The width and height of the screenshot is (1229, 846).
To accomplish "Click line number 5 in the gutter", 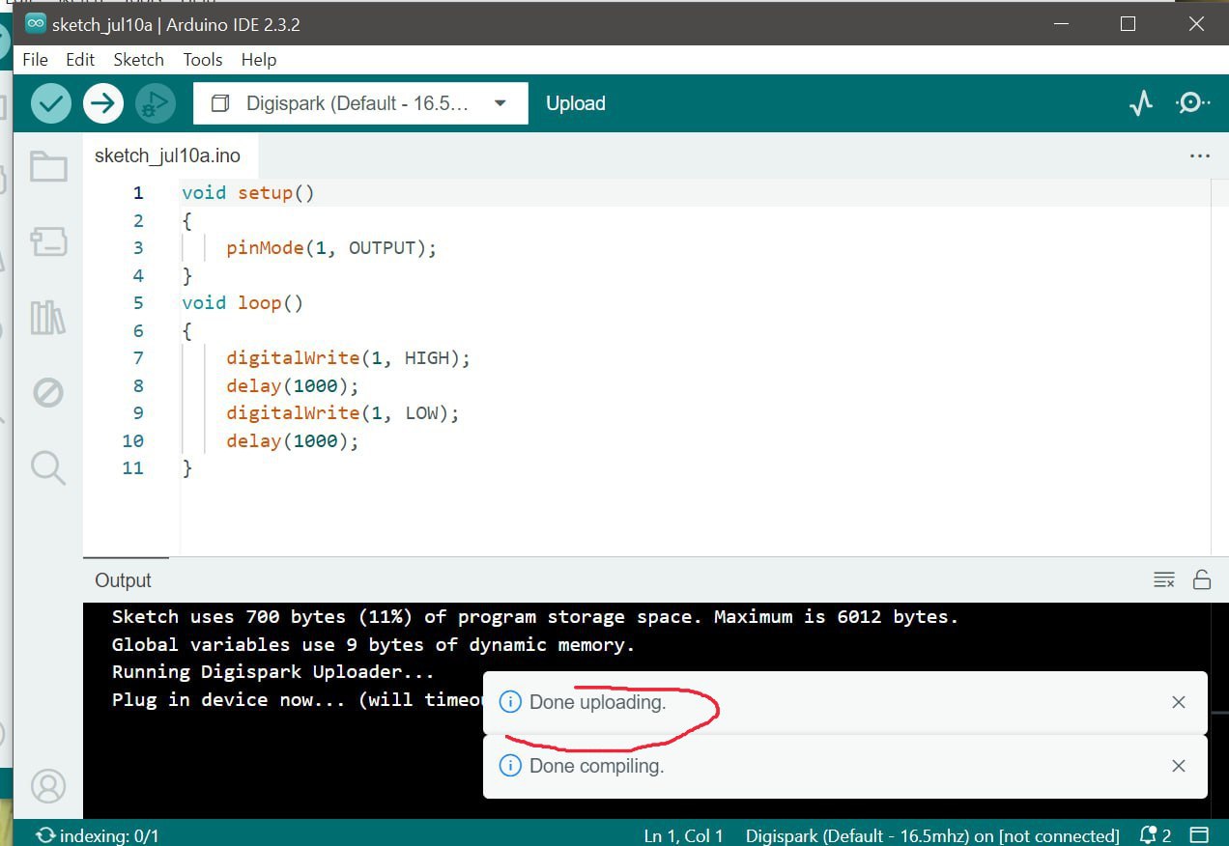I will pos(138,303).
